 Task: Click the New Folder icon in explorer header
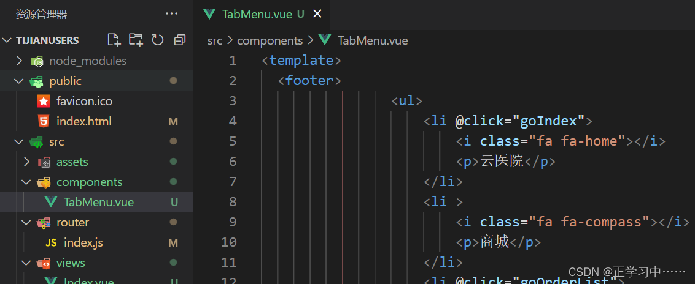[136, 40]
